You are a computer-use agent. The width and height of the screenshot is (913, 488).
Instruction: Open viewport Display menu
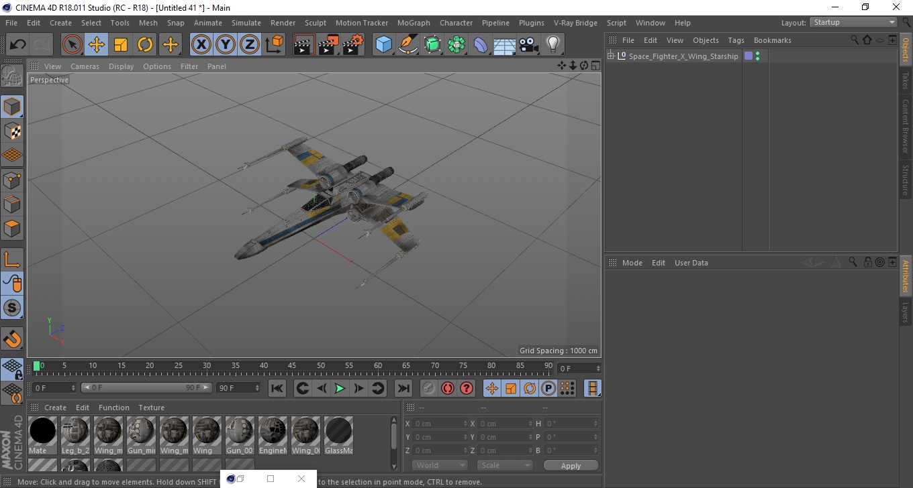point(122,66)
